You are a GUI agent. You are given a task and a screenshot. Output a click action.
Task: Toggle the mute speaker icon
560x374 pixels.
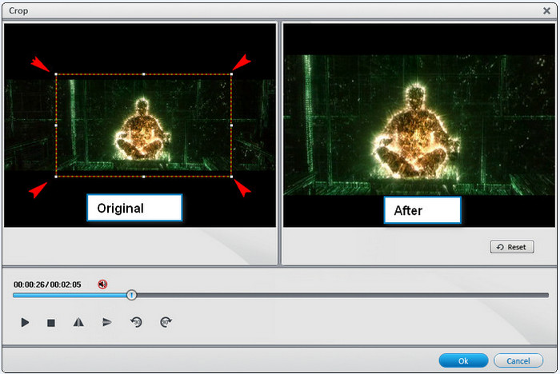pyautogui.click(x=102, y=284)
